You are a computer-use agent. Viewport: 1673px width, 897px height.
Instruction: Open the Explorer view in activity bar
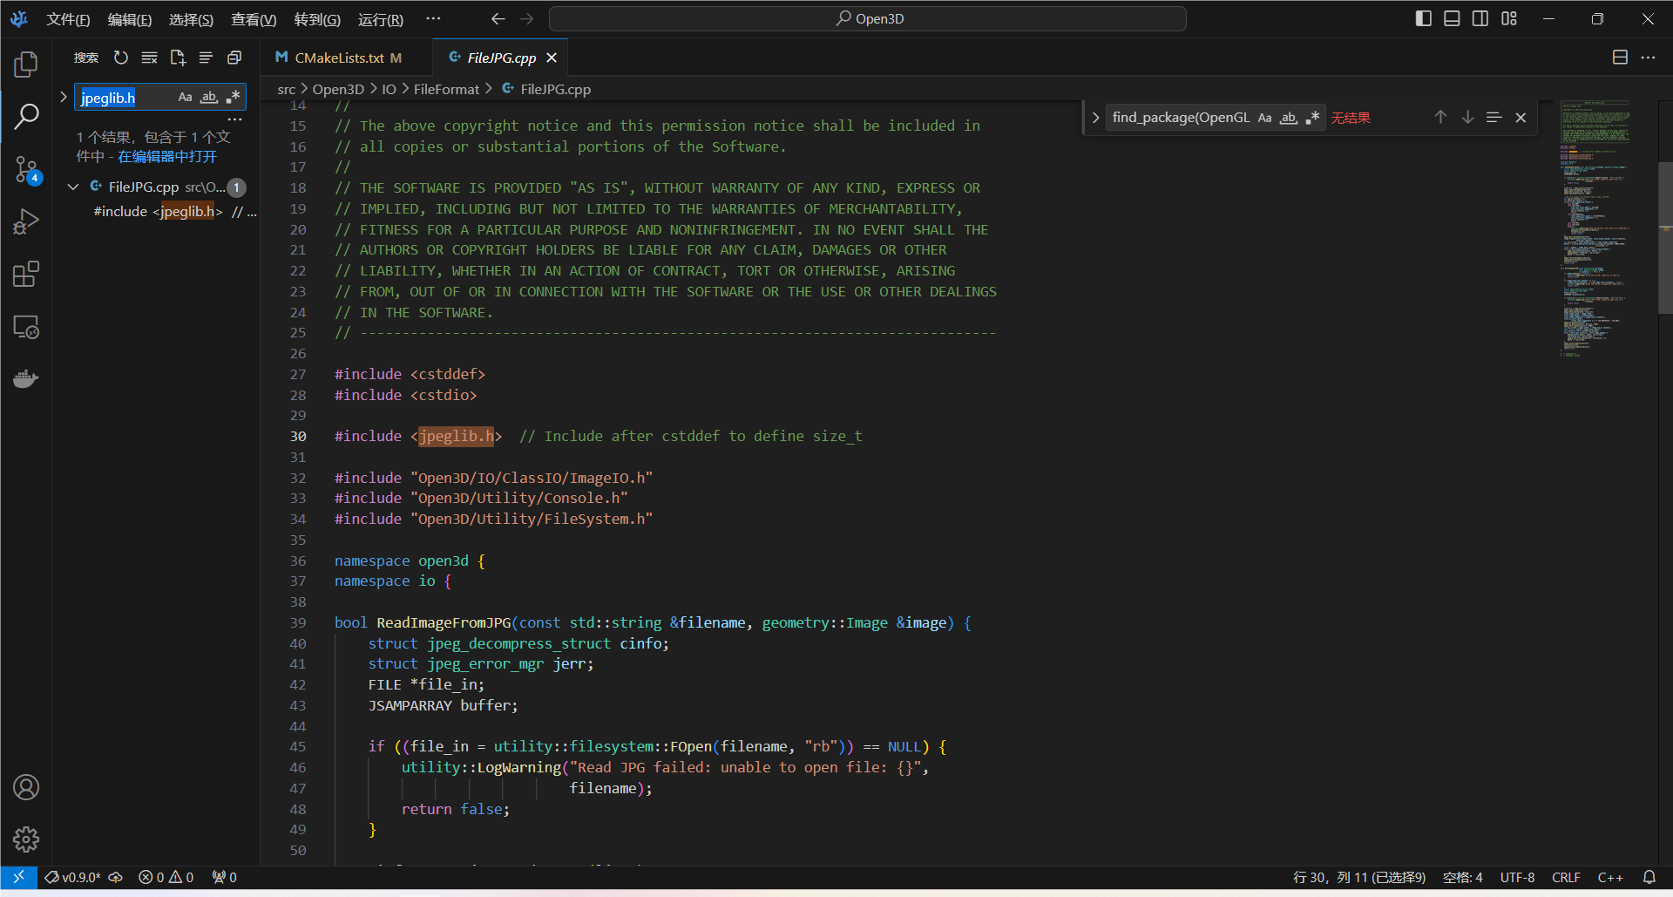click(x=26, y=64)
